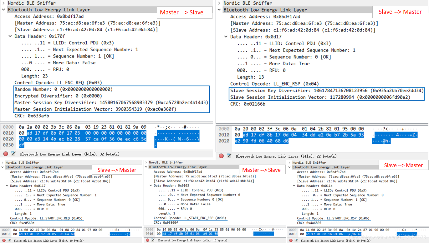Viewport: 429px width, 243px height.
Task: Select Sequence Number: 1 [OK] row under Data Header 0x170f
Action: 68,56
